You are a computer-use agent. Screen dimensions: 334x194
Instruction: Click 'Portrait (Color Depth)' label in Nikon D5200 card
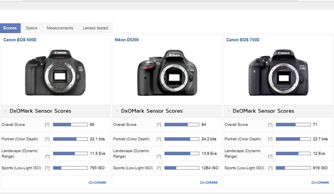[131, 139]
